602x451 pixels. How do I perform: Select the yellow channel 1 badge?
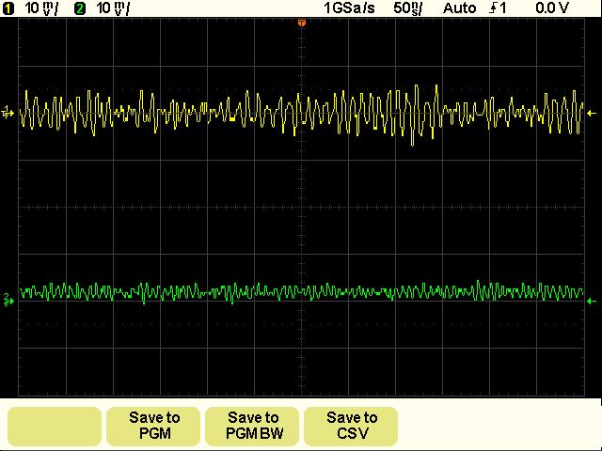[8, 8]
